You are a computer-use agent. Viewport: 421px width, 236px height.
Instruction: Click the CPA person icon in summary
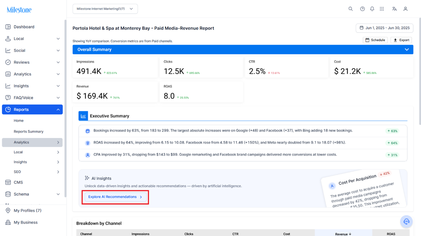(x=88, y=155)
